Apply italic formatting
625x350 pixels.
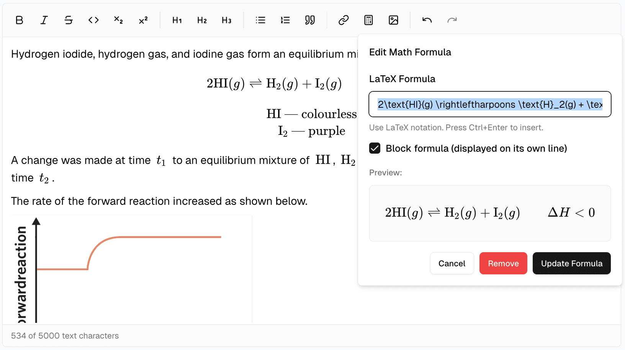pyautogui.click(x=44, y=20)
